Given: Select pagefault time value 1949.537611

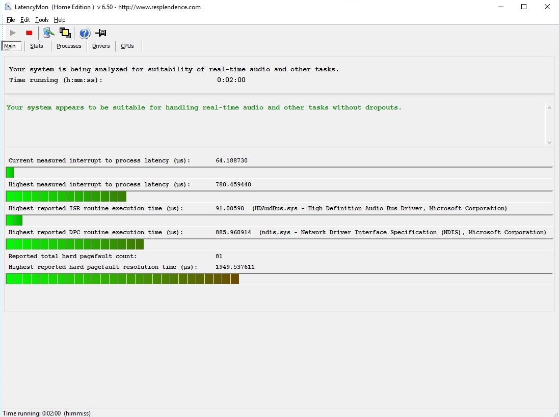Looking at the screenshot, I should pyautogui.click(x=235, y=267).
